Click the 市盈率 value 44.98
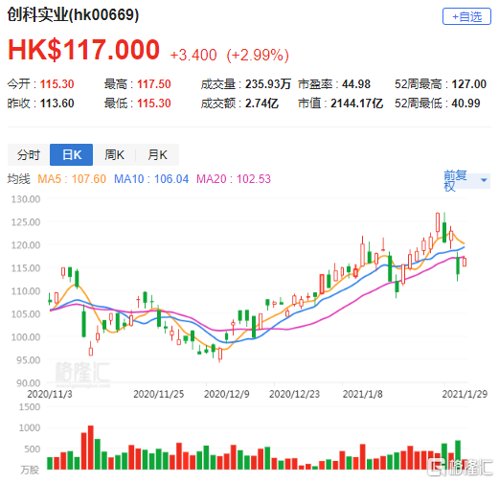This screenshot has height=483, width=499. coord(356,84)
